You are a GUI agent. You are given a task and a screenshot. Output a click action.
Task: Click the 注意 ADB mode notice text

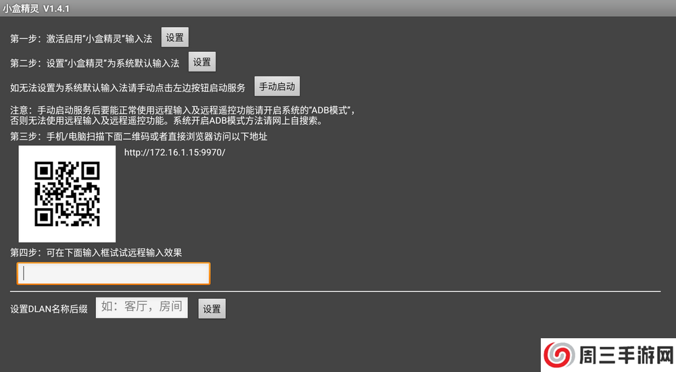click(x=183, y=115)
